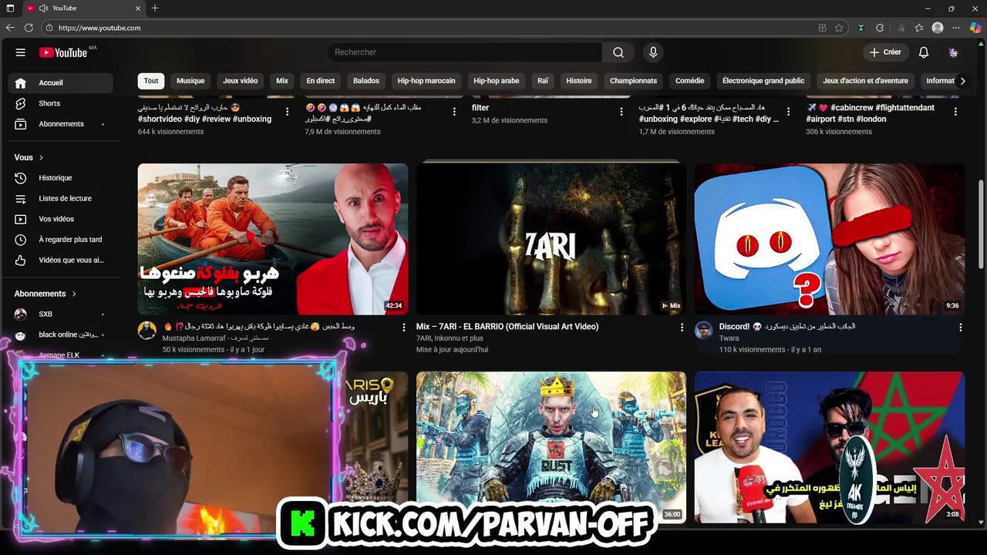Open Vidéos que vous aimez

tap(60, 261)
